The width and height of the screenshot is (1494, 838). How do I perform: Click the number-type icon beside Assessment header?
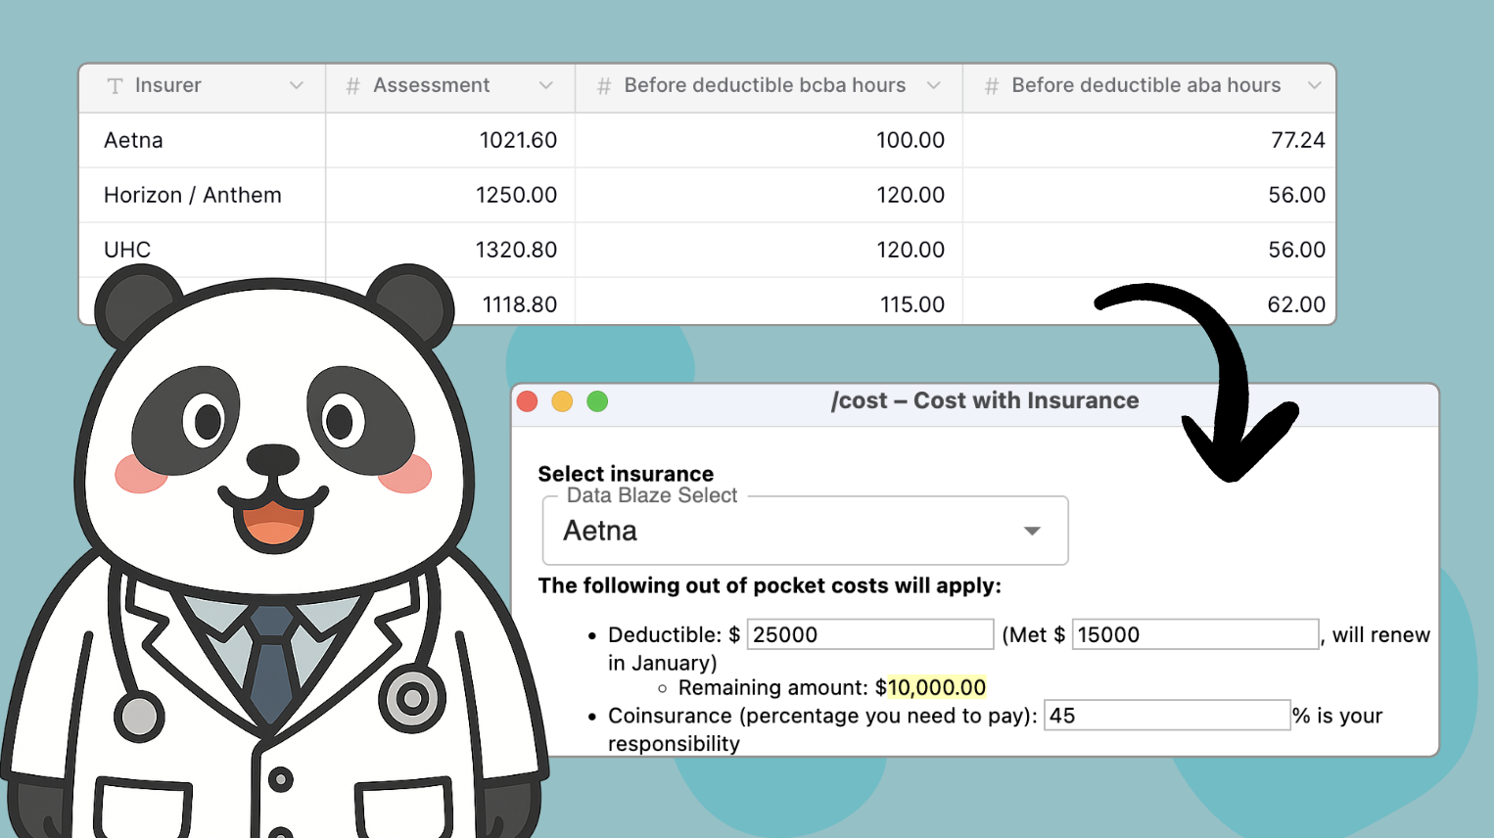[352, 86]
